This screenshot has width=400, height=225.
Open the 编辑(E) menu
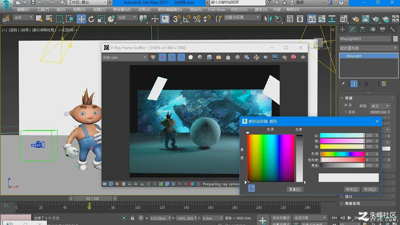pos(23,10)
